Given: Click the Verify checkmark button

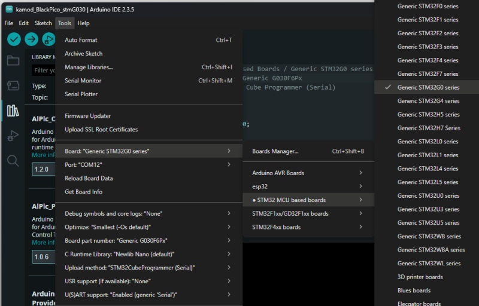Looking at the screenshot, I should pos(14,39).
